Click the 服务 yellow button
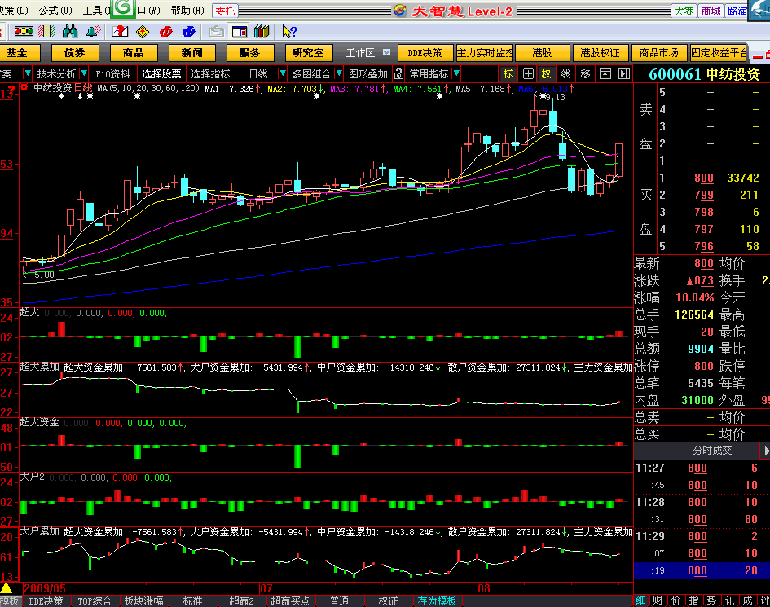 coord(249,52)
